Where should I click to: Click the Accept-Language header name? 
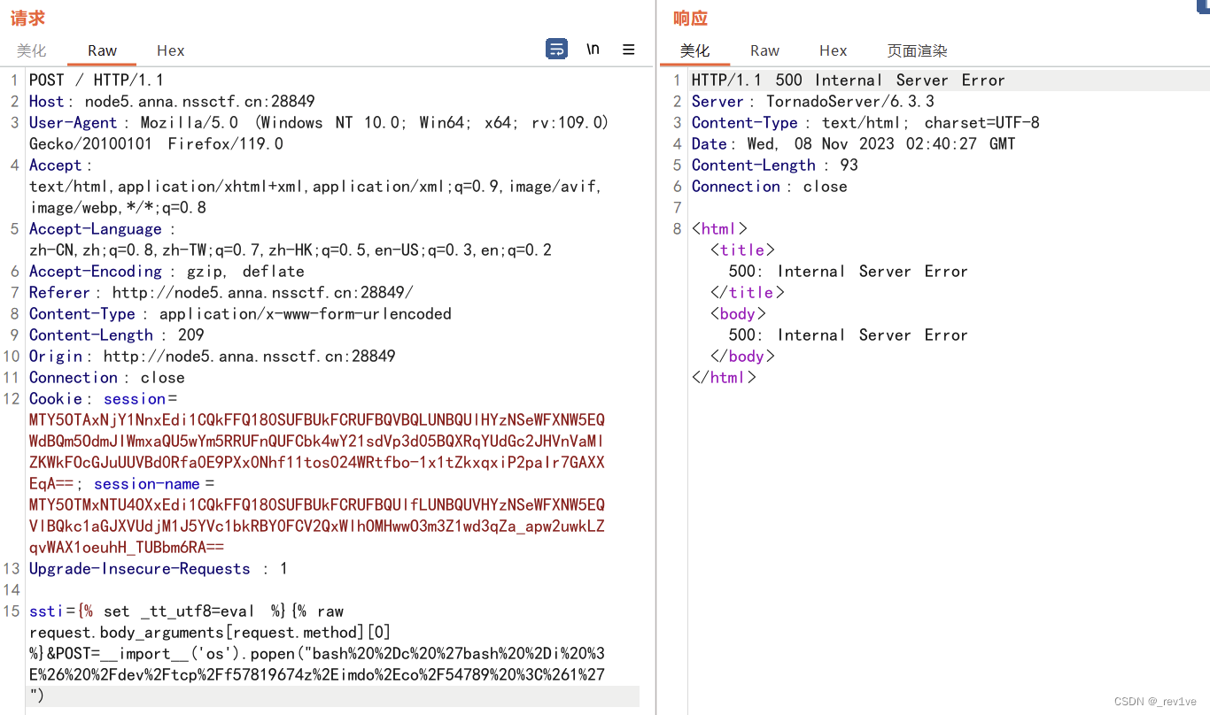click(x=96, y=228)
